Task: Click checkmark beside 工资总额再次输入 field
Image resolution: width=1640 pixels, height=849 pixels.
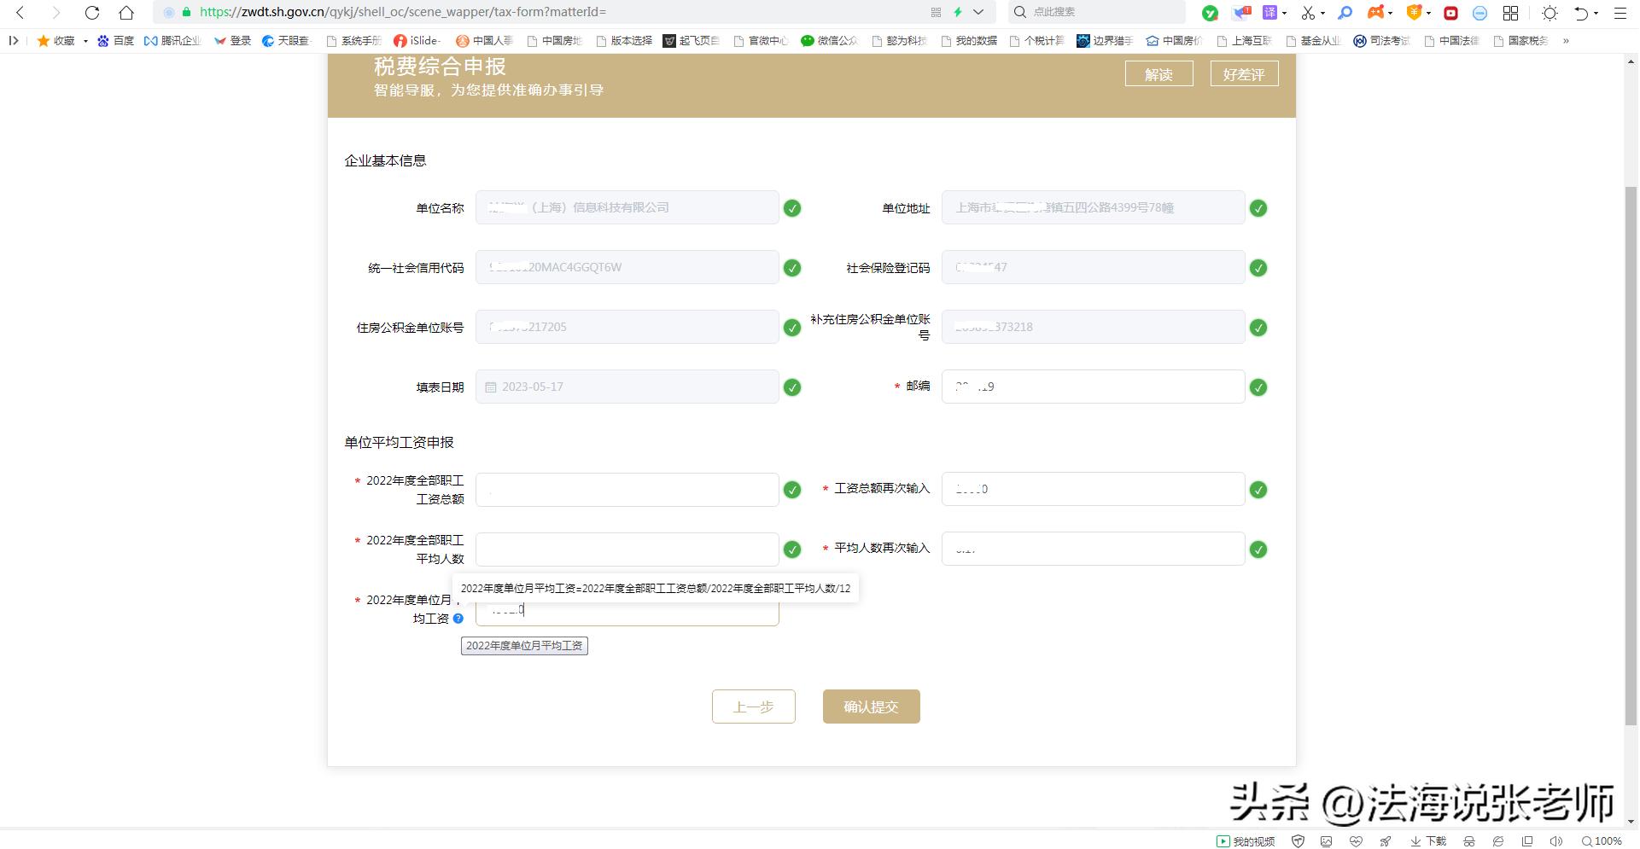Action: pyautogui.click(x=1258, y=490)
